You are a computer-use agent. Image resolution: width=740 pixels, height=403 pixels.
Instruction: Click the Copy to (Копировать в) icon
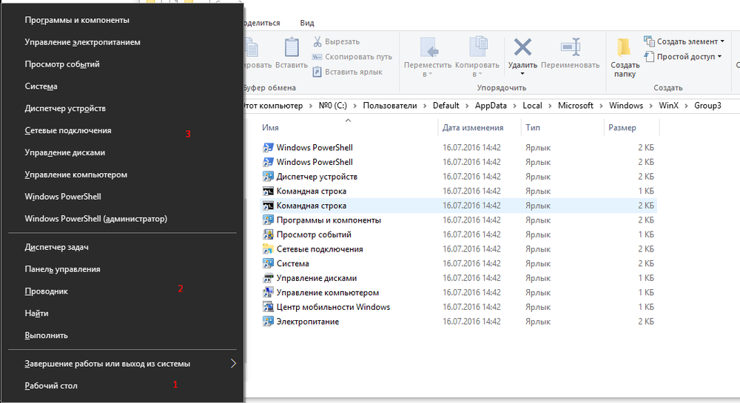click(477, 47)
